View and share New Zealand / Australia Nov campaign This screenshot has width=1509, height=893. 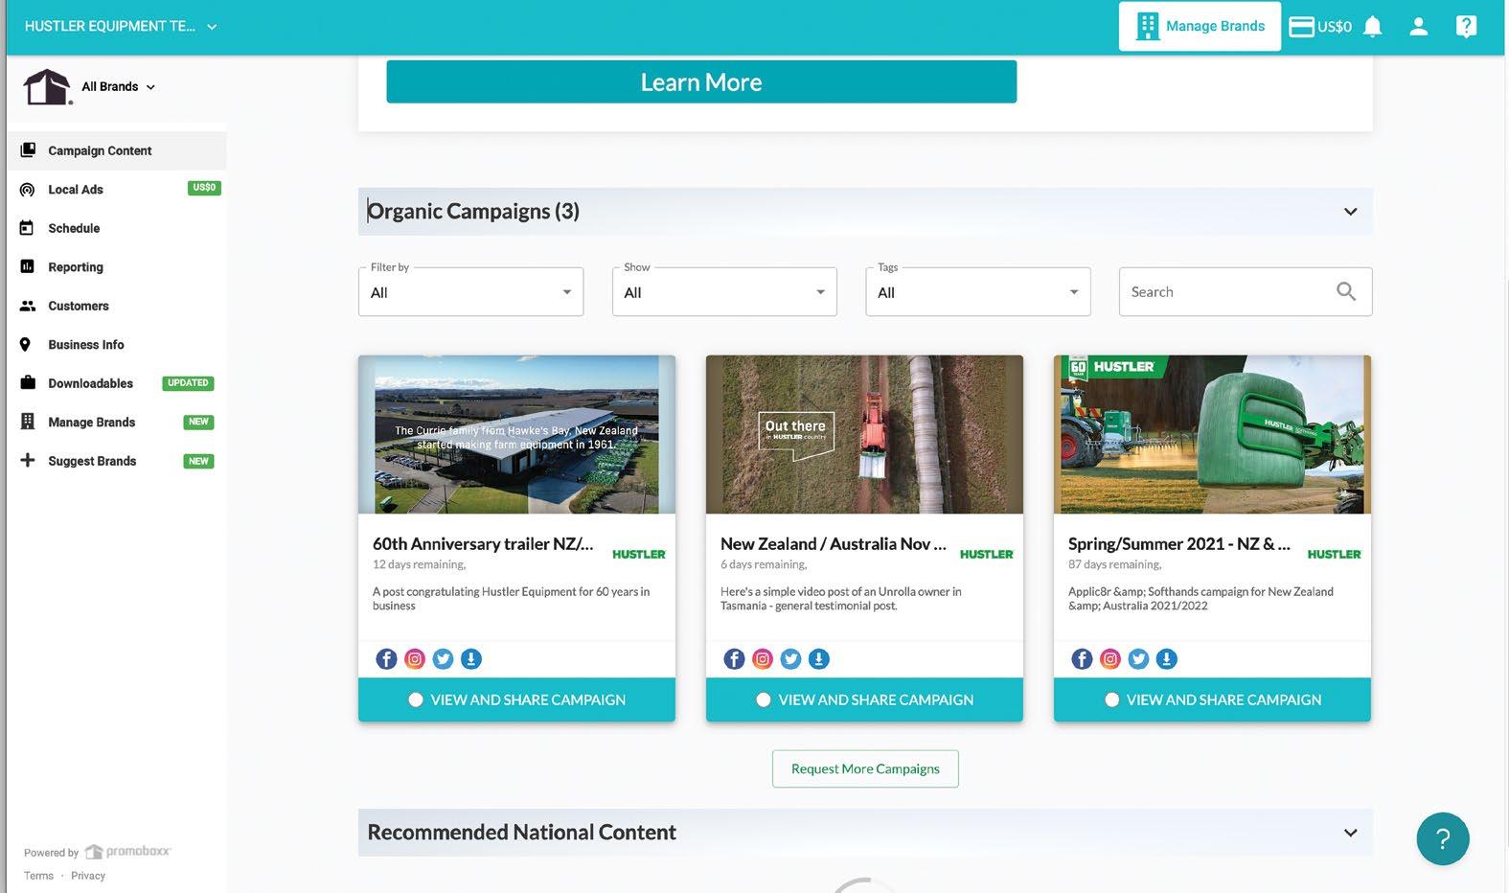click(864, 699)
